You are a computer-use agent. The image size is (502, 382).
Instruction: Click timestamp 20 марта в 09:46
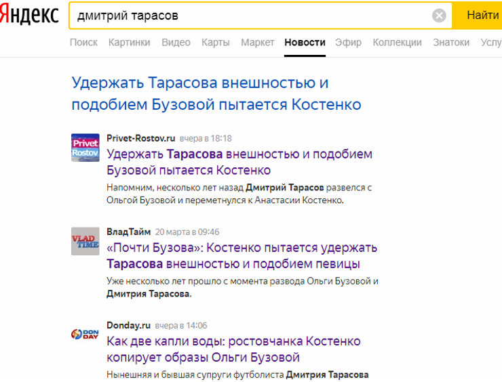[187, 232]
